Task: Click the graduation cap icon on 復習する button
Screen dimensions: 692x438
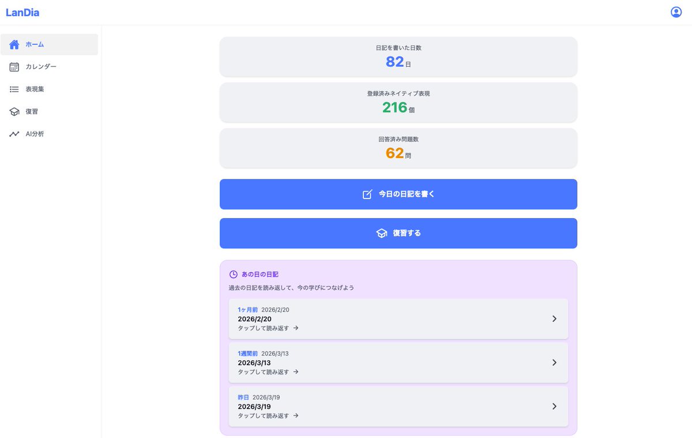Action: [x=382, y=233]
